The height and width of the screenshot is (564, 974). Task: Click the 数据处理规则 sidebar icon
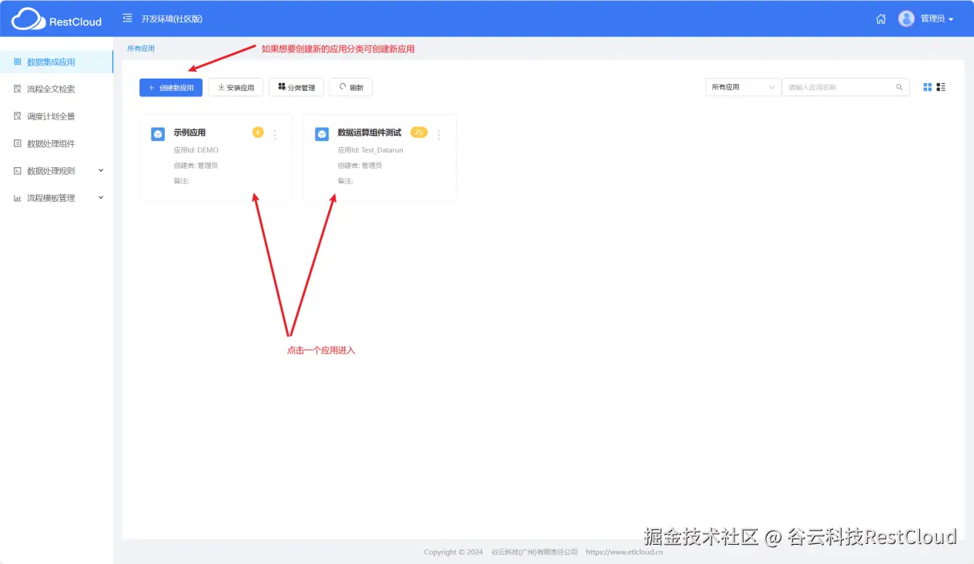coord(18,170)
